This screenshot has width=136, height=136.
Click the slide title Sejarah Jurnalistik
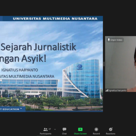[x=38, y=47]
